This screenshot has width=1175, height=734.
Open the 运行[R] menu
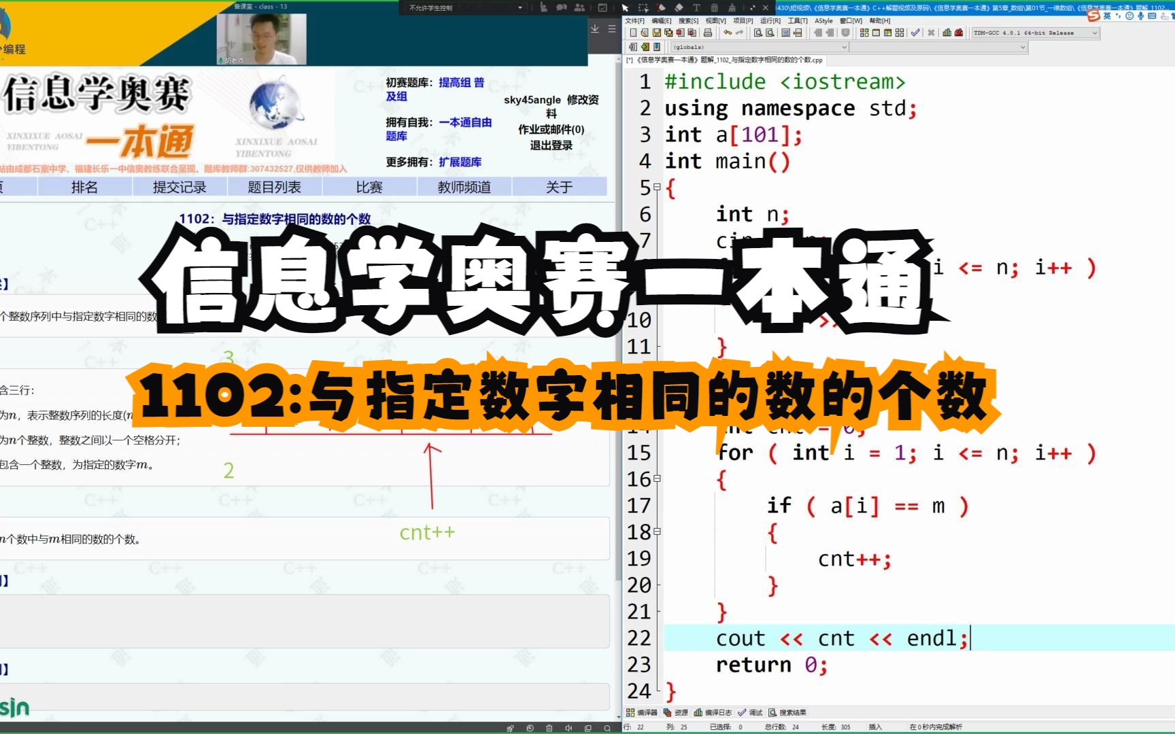point(770,21)
